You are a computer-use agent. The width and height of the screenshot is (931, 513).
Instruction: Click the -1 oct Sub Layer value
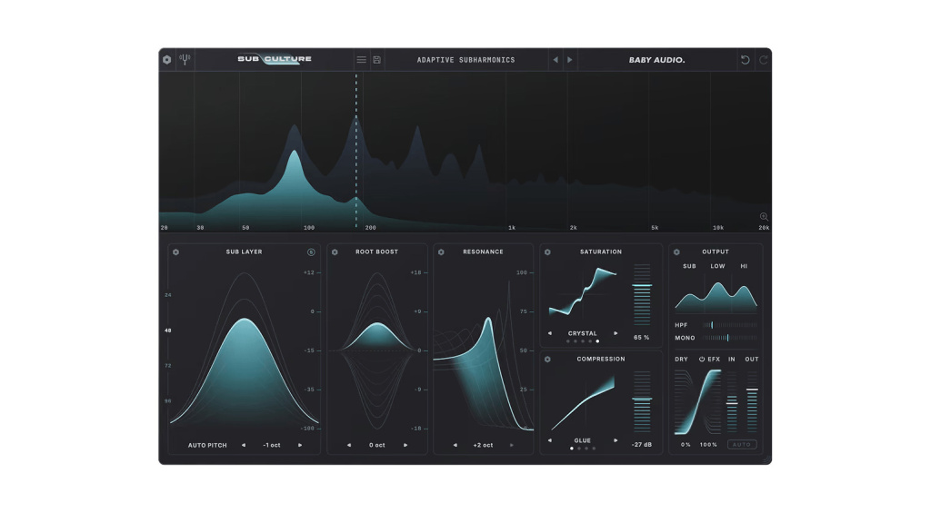point(271,446)
